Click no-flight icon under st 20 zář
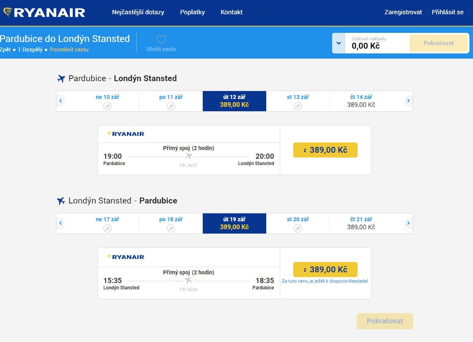 point(298,228)
